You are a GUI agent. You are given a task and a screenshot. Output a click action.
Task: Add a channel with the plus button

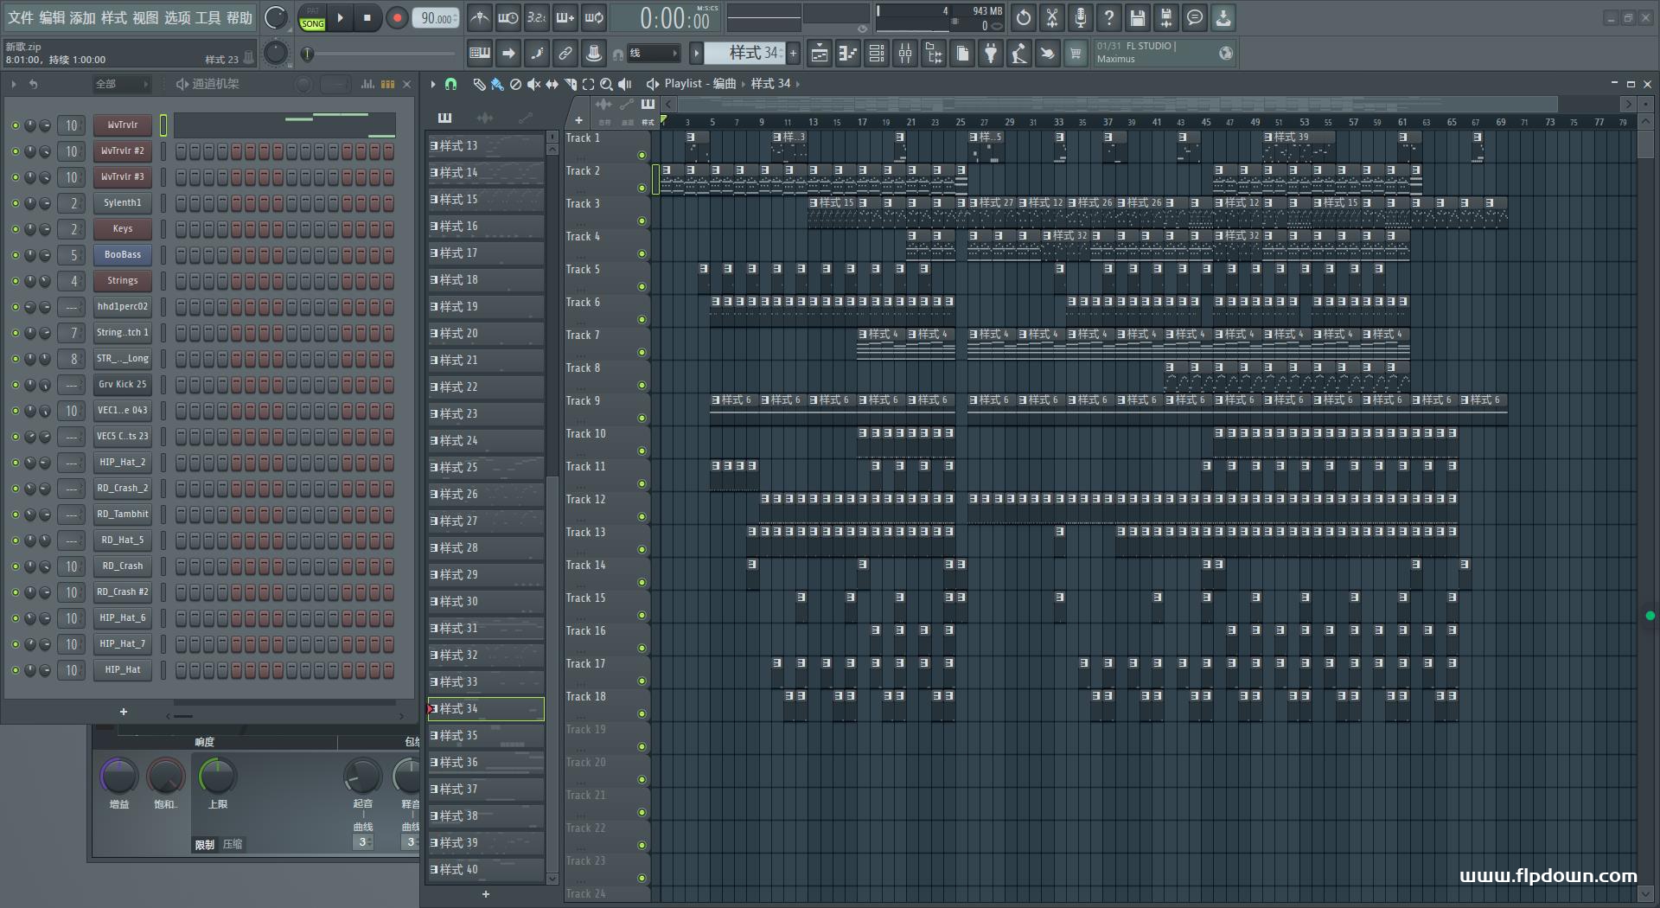[124, 712]
